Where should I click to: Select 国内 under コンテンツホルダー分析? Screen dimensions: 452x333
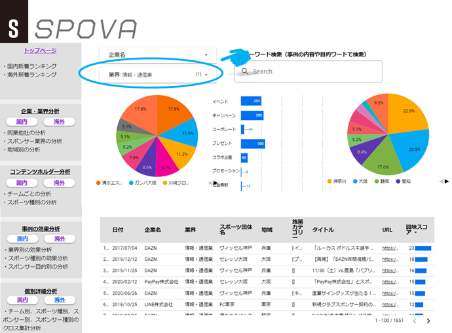[22, 183]
